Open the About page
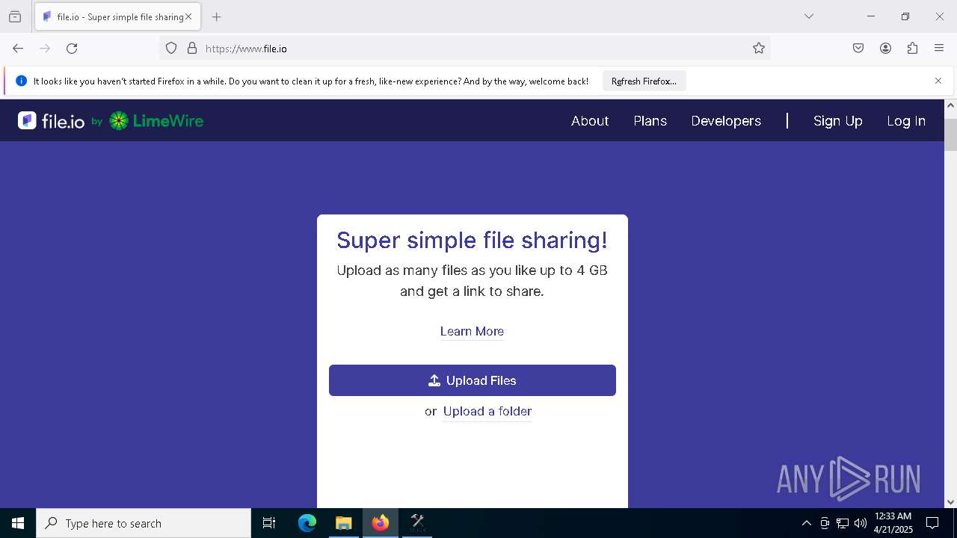Screen dimensions: 957x538 [x=590, y=121]
